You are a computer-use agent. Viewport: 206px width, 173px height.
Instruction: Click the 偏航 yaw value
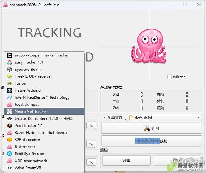click(x=187, y=94)
